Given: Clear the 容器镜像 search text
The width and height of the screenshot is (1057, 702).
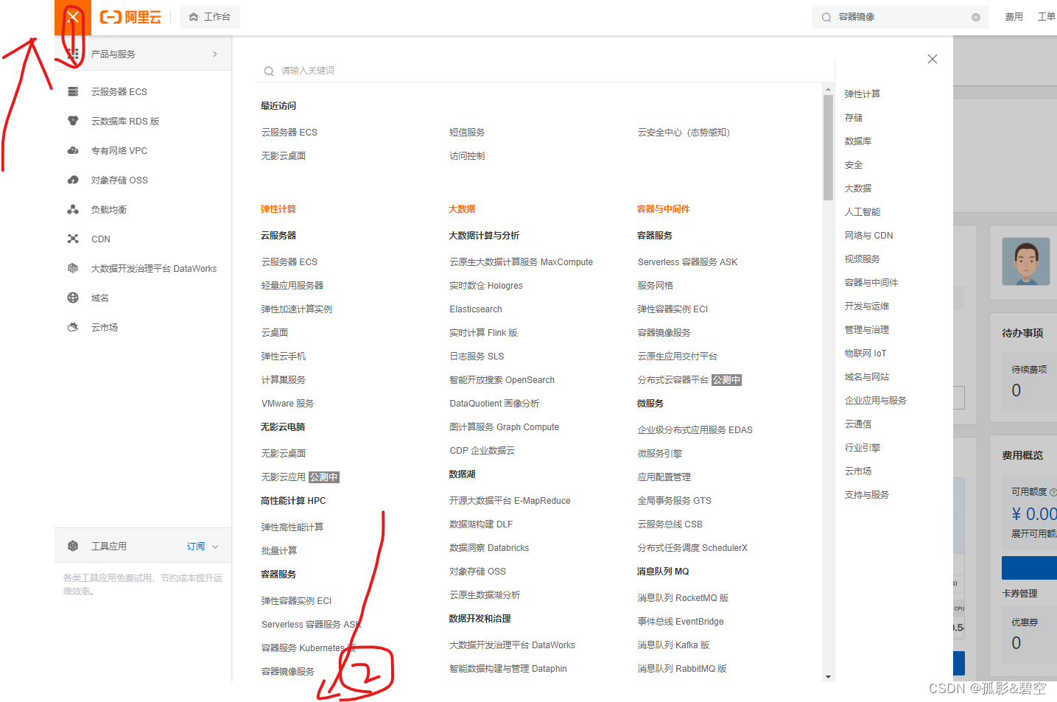Looking at the screenshot, I should click(976, 17).
